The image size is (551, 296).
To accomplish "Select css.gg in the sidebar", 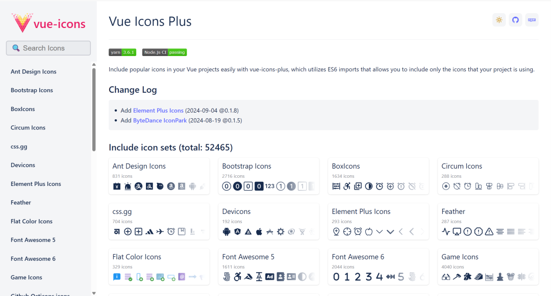I will click(19, 147).
